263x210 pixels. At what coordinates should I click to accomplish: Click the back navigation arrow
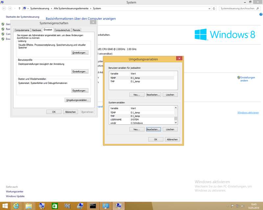point(4,8)
